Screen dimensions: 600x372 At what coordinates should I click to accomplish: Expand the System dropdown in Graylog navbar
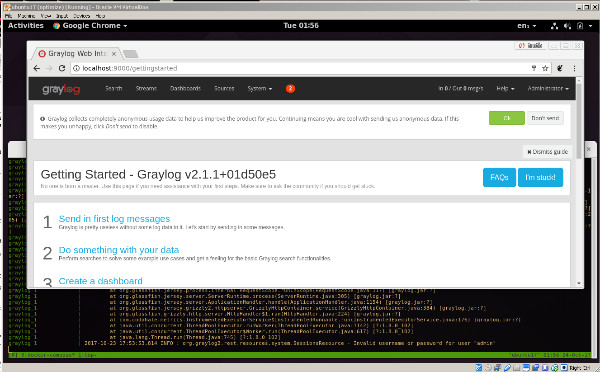pos(260,89)
